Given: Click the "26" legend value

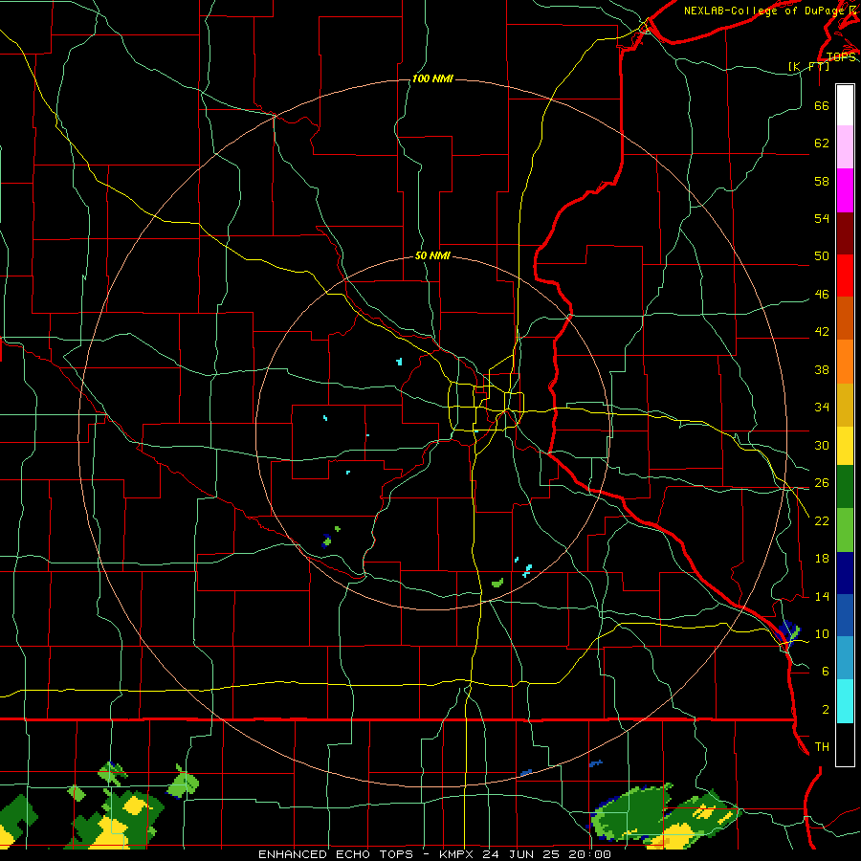Looking at the screenshot, I should tap(822, 483).
